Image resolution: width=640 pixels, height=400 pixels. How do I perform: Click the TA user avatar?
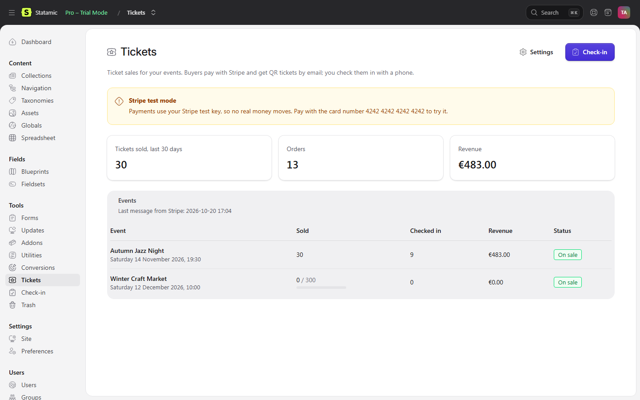[x=624, y=12]
